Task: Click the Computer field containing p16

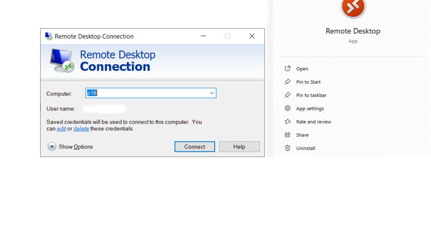Action: (x=151, y=93)
